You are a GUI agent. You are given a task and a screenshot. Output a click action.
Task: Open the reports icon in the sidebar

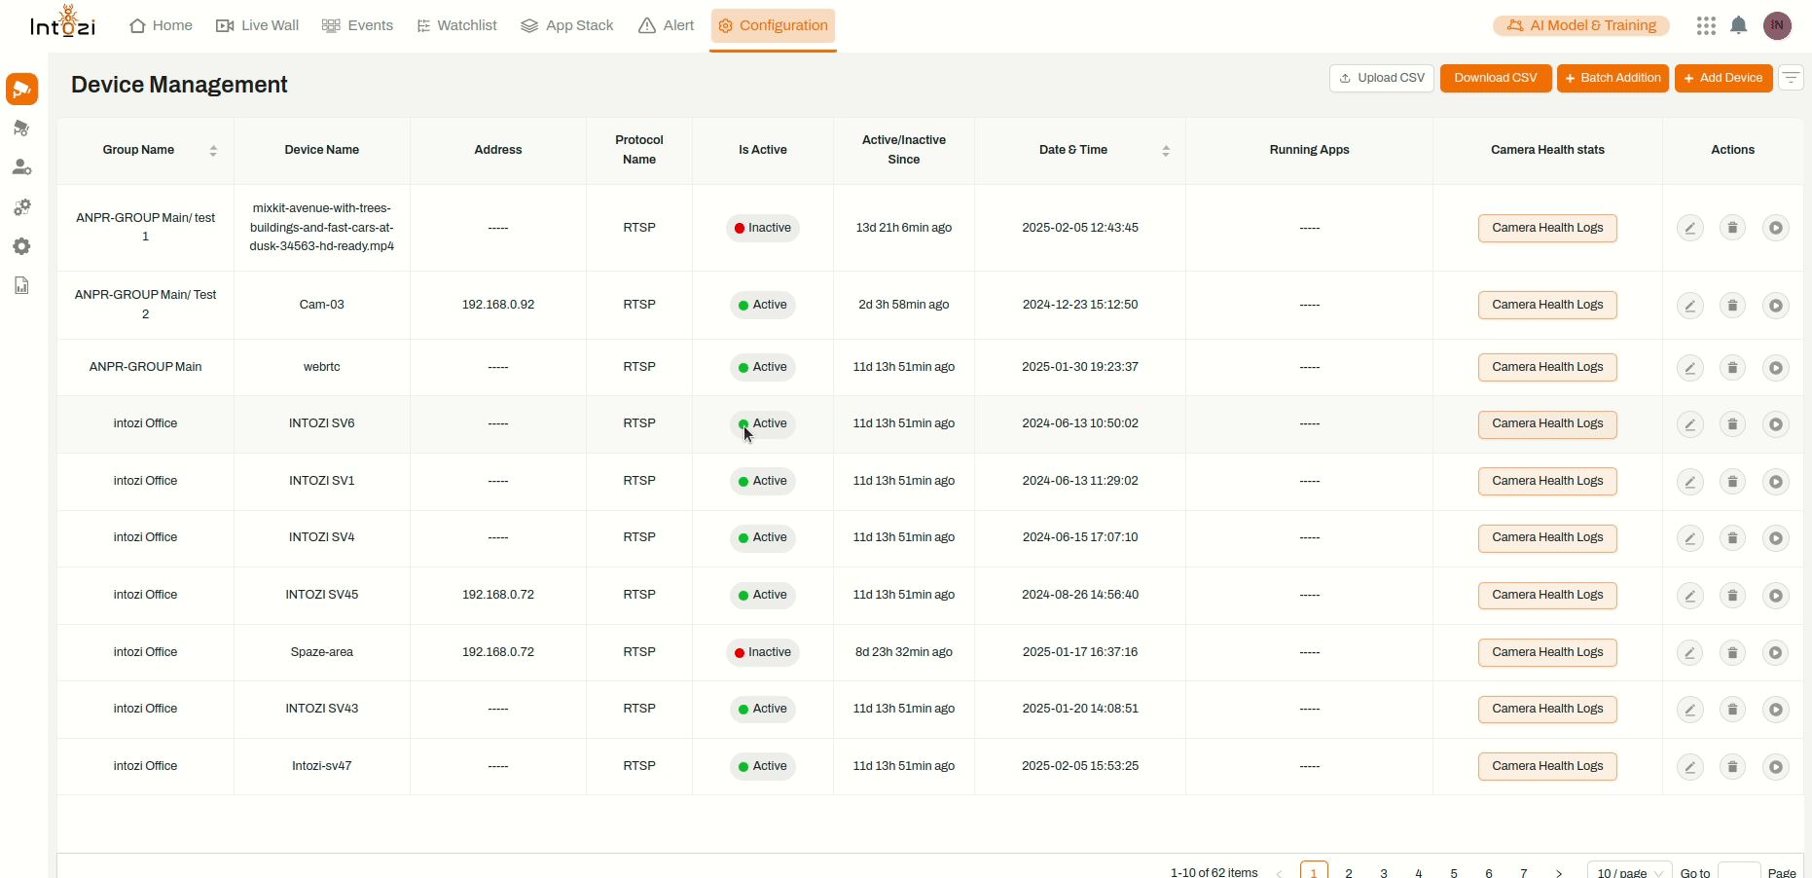(x=21, y=285)
